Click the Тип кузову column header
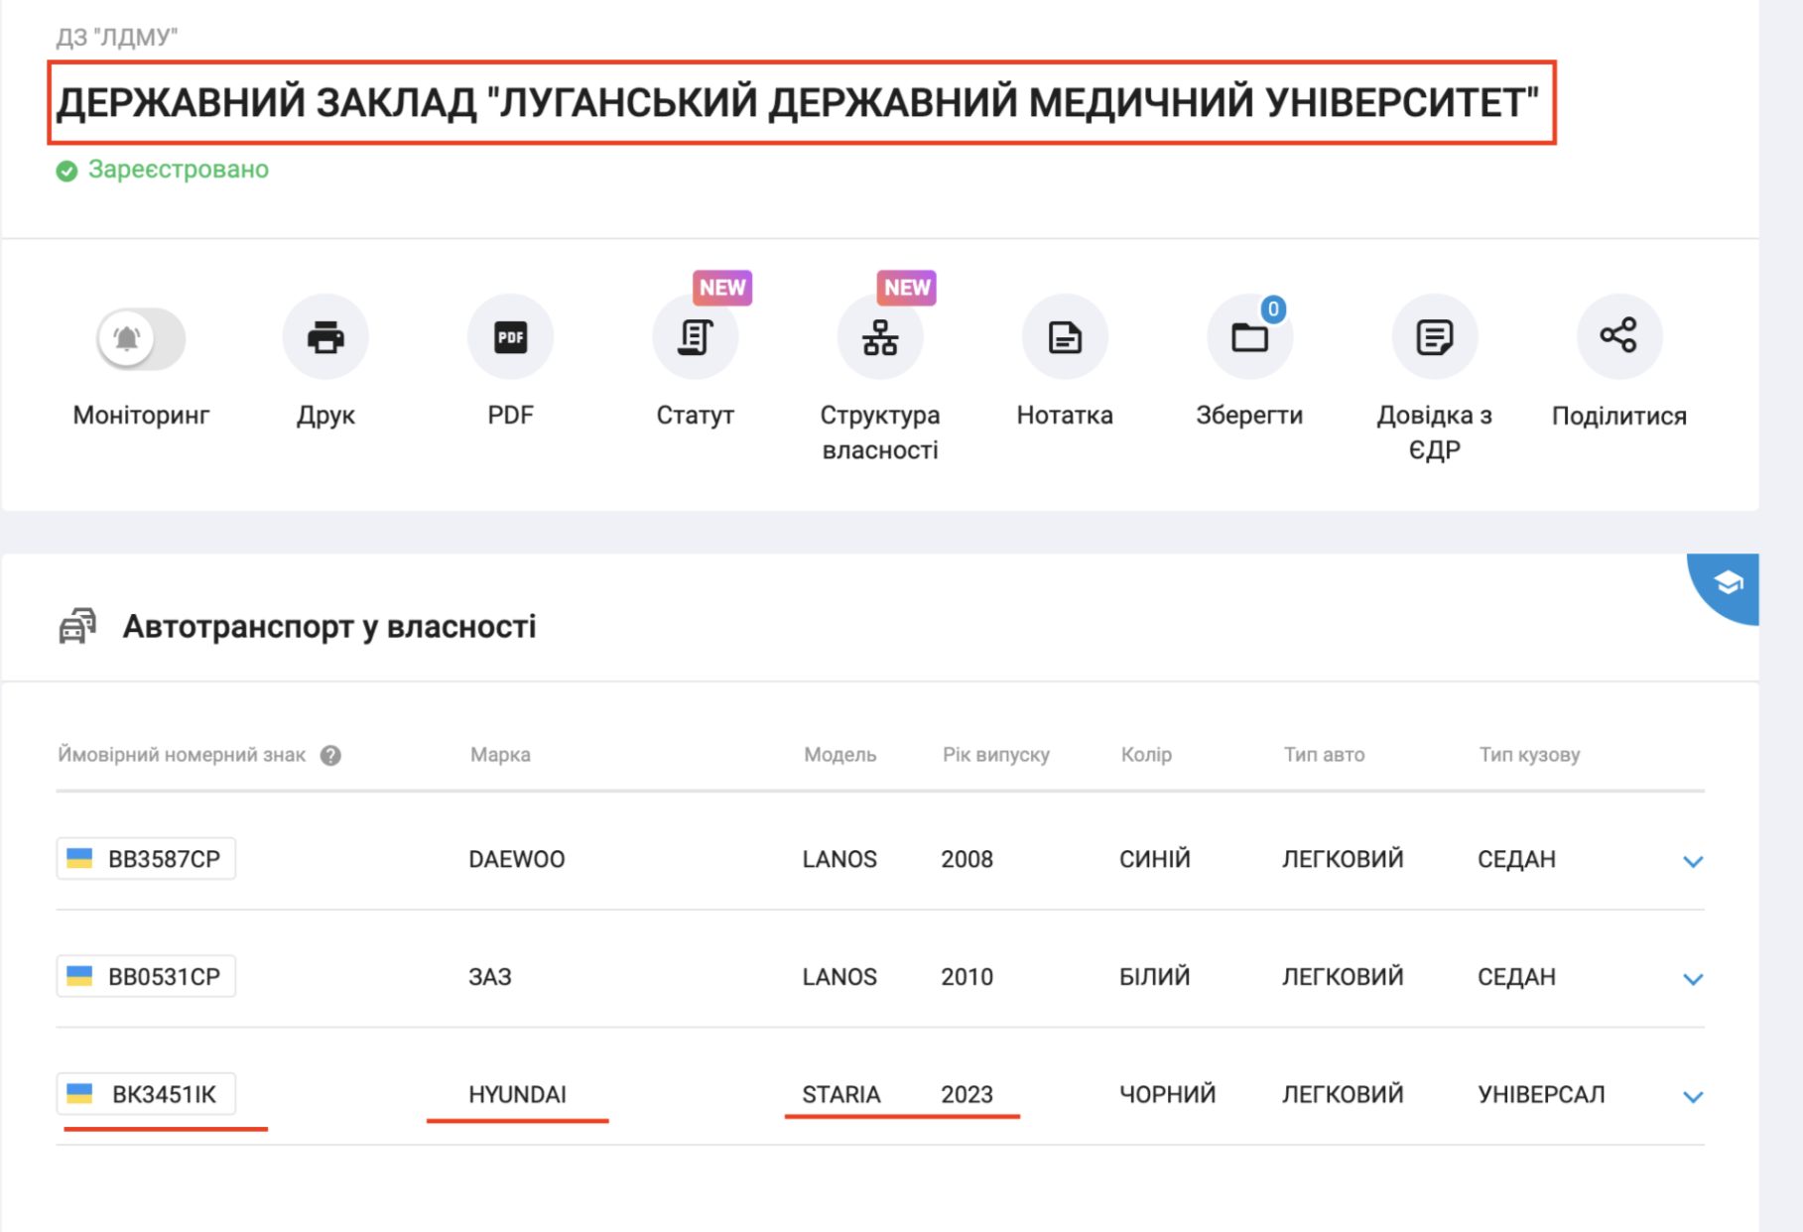1803x1232 pixels. (x=1529, y=755)
